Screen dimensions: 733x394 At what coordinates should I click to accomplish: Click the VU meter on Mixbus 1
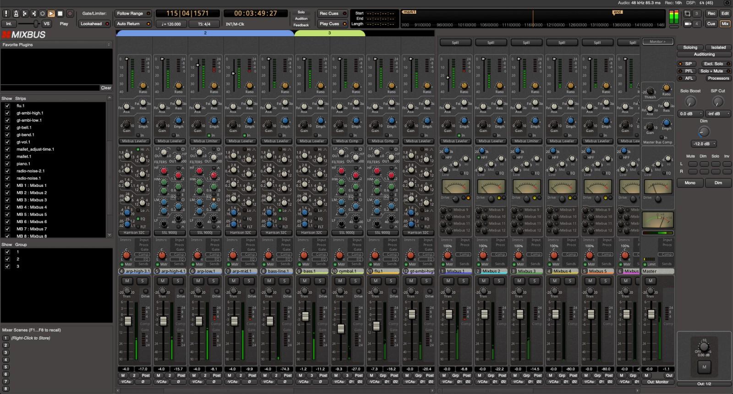pos(455,187)
